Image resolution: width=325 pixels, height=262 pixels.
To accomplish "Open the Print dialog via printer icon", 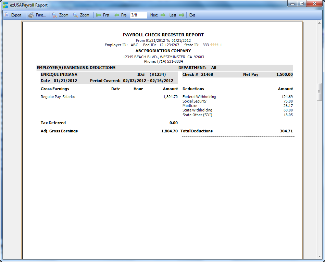I will point(31,15).
